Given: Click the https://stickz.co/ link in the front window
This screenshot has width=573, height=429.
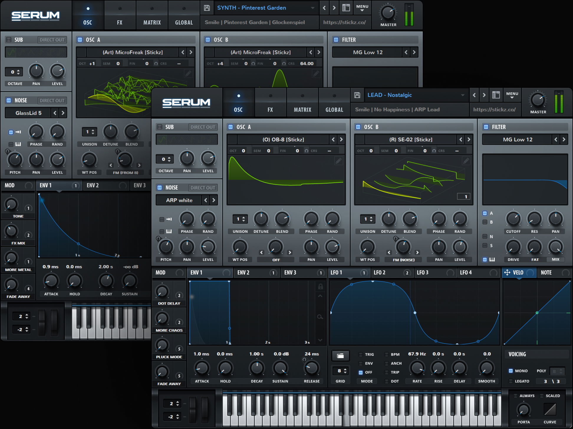Looking at the screenshot, I should (494, 110).
